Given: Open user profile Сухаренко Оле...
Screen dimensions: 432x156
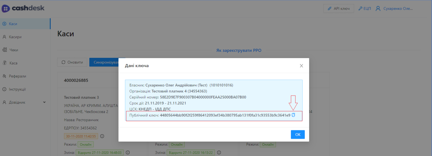Looking at the screenshot, I should (x=395, y=9).
